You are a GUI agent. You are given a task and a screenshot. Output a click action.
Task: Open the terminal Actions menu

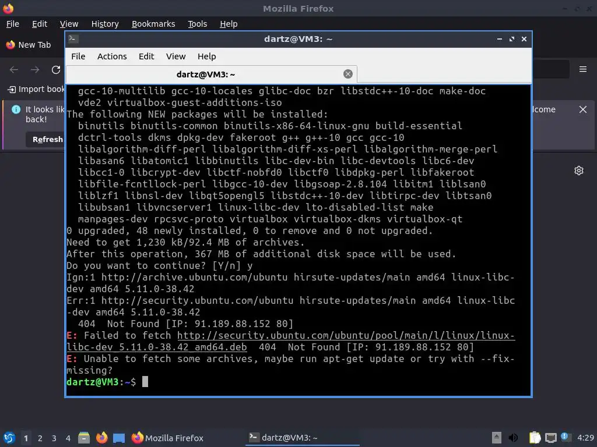click(x=112, y=56)
